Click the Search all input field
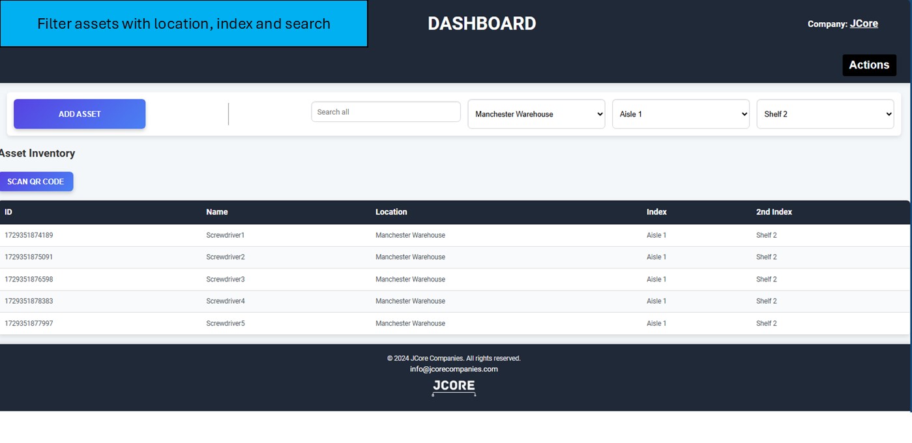Screen dimensions: 912x443 click(385, 112)
